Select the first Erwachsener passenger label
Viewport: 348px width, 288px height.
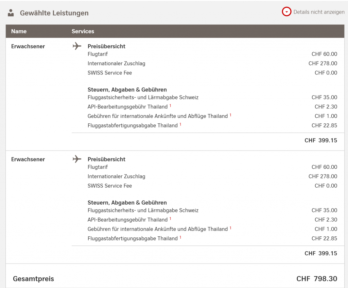click(28, 46)
